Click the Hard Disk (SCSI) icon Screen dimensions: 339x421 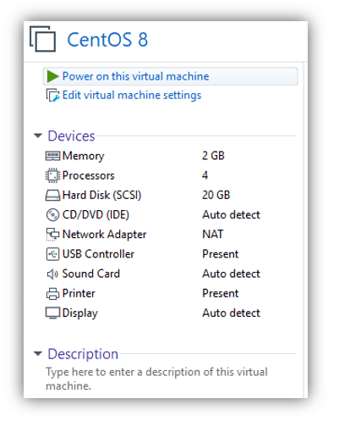[x=52, y=196]
